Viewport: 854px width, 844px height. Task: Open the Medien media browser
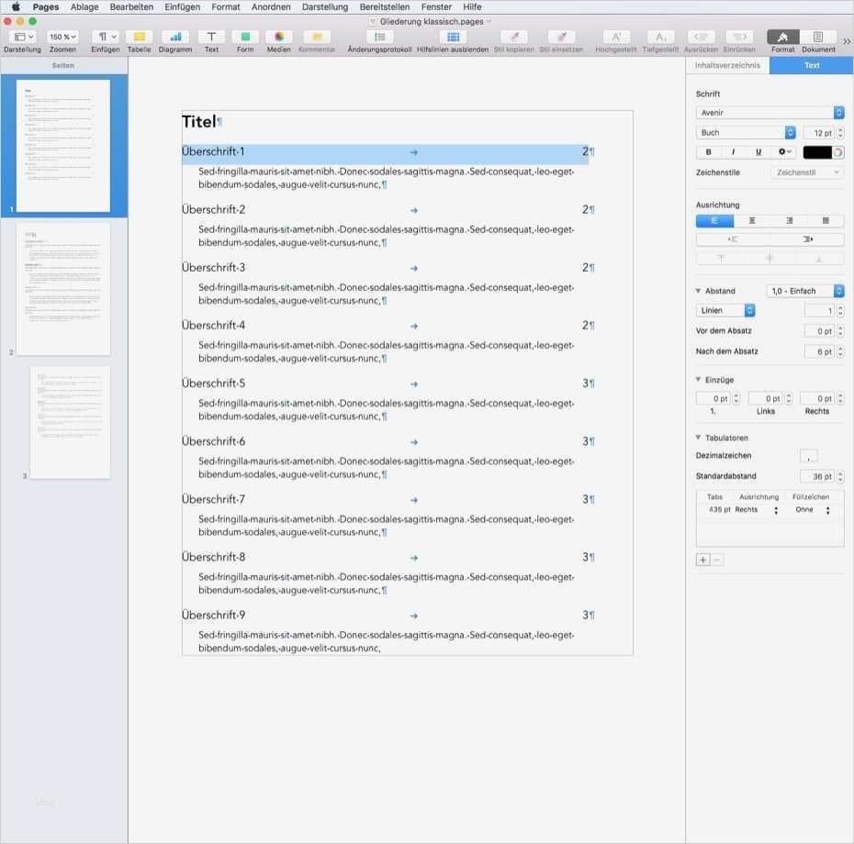click(x=279, y=37)
